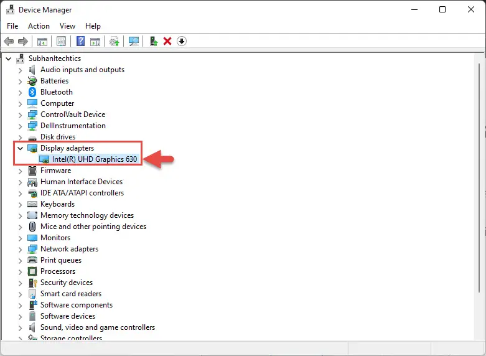The image size is (486, 356).
Task: Expand Sound, video and game controllers
Action: coord(20,328)
